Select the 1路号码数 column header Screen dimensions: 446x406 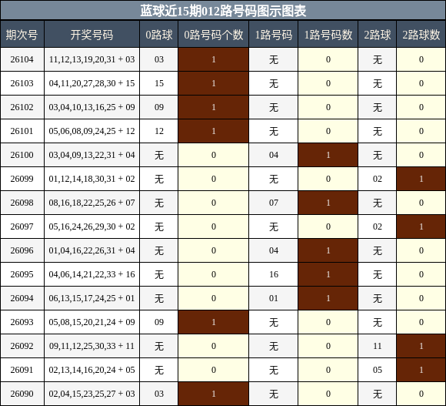coord(328,35)
